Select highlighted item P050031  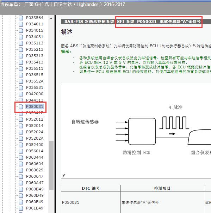[35, 107]
